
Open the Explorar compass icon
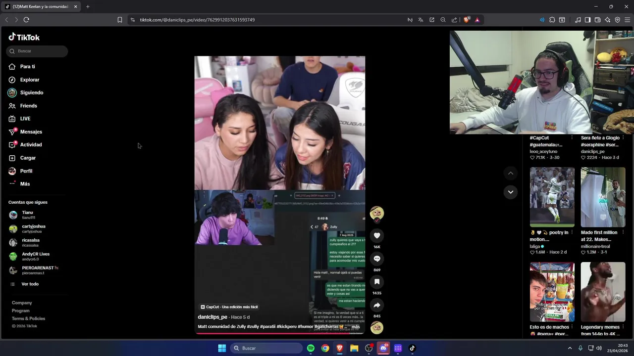[12, 80]
